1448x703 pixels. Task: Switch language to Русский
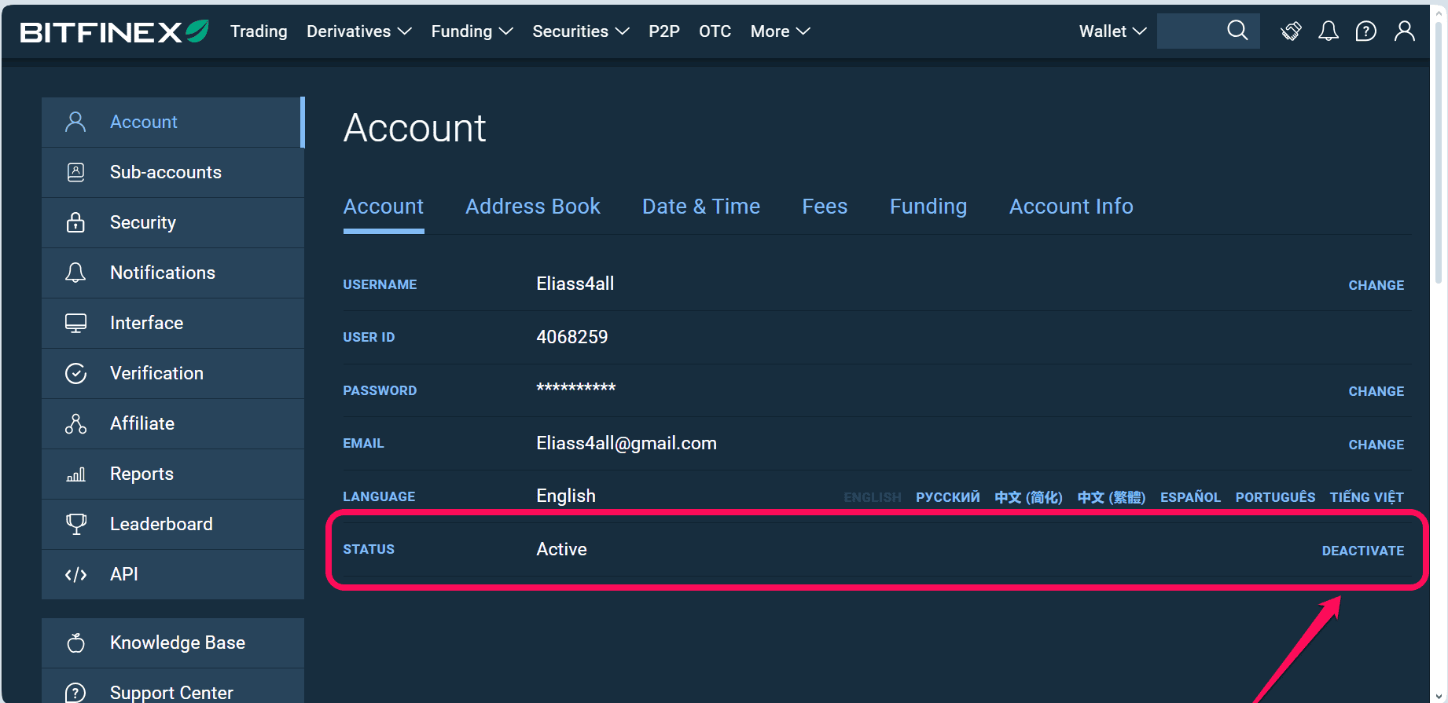tap(948, 497)
